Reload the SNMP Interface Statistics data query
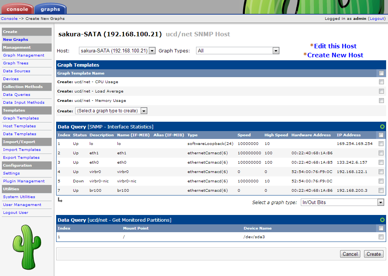Screen dimensions: 388x276 click(x=382, y=127)
